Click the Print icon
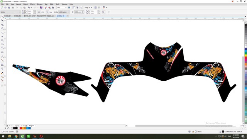Screen dimensions: 247x139 13,8
